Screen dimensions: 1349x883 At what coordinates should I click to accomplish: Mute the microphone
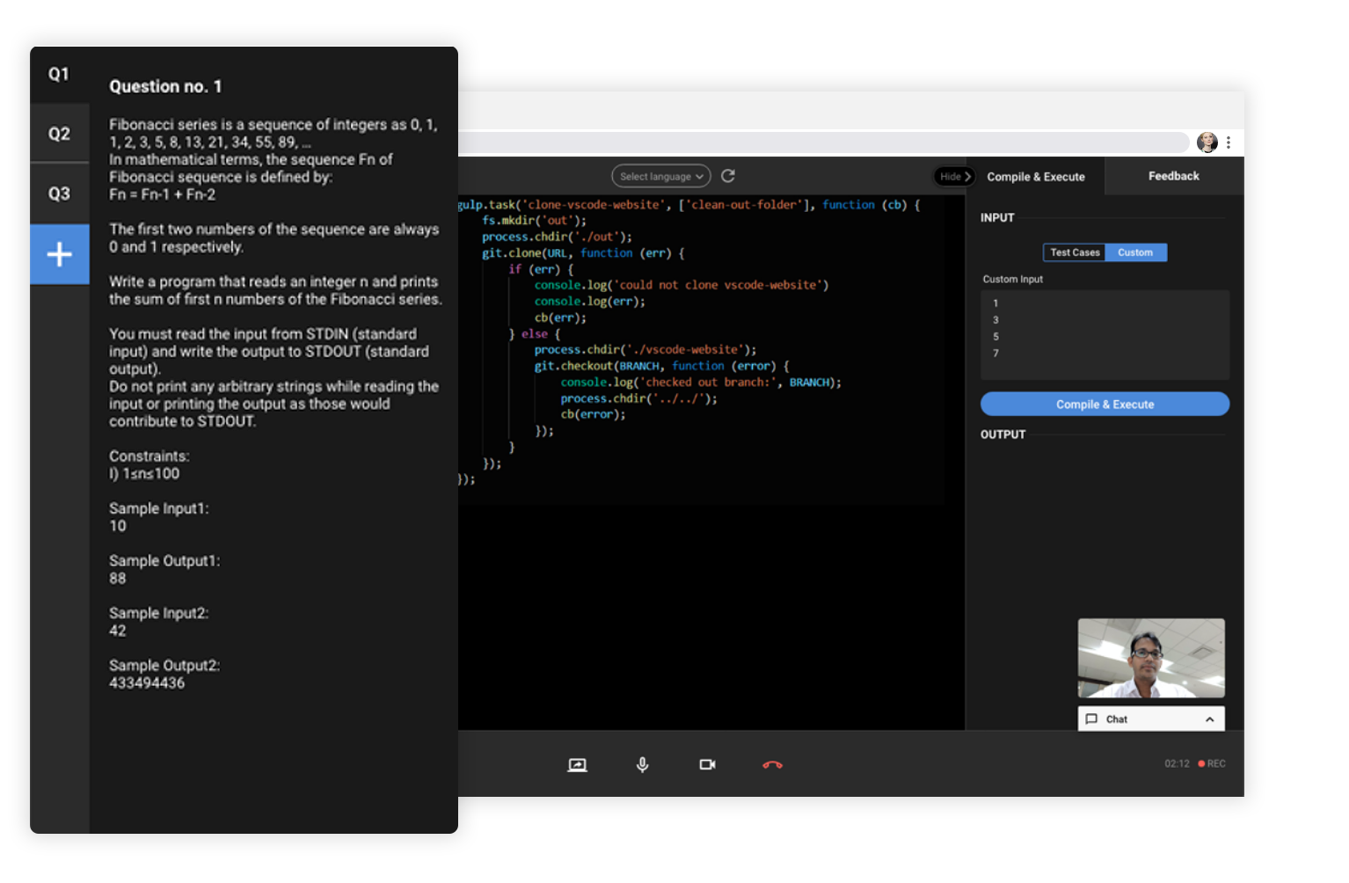click(x=643, y=765)
